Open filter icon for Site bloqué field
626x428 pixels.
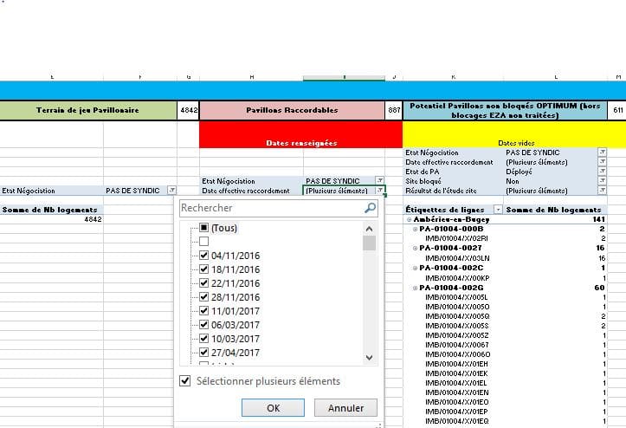[x=603, y=180]
